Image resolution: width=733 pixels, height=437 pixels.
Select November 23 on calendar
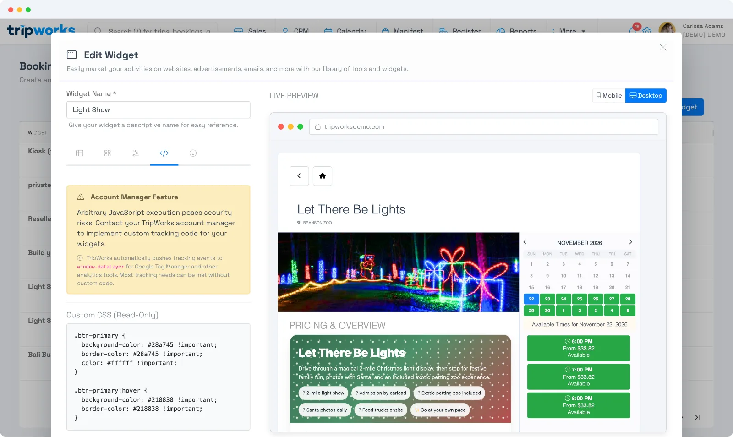547,299
